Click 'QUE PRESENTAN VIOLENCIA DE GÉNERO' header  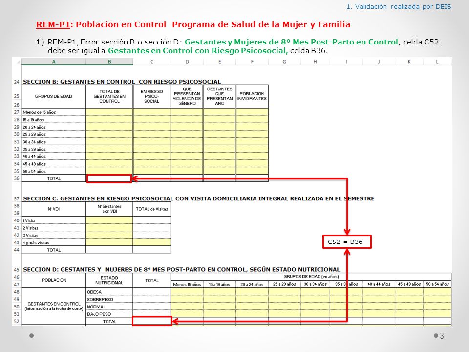point(187,96)
